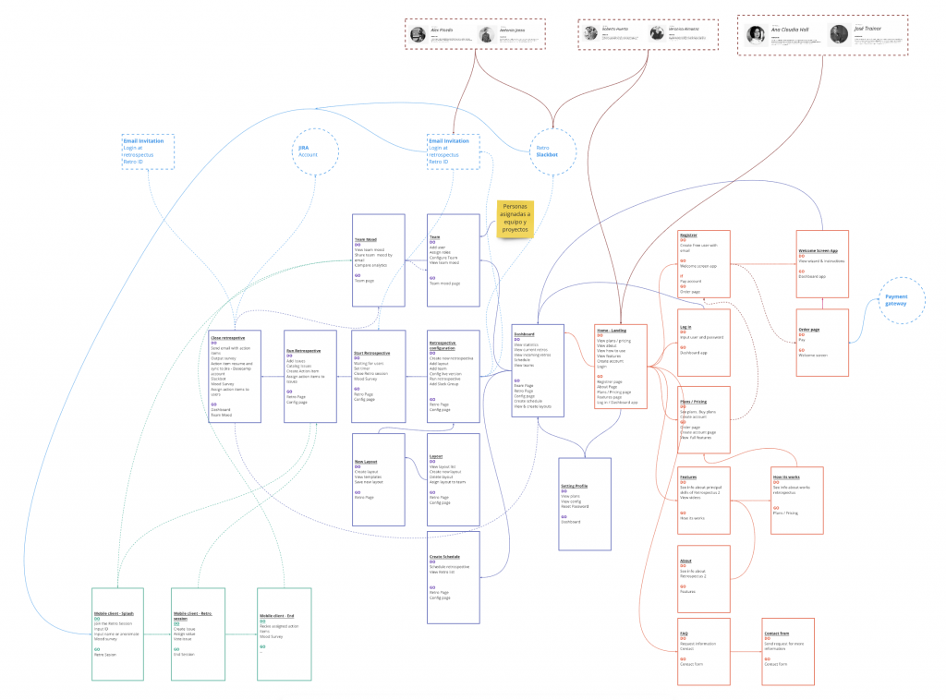This screenshot has width=946, height=700.
Task: Click the Dashboard card in the center
Action: 537,369
